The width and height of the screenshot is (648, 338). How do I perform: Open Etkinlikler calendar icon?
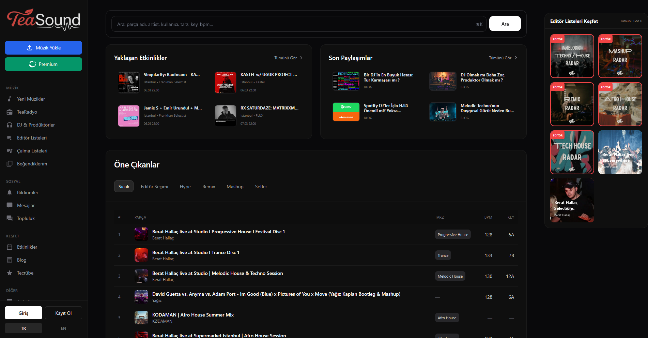(x=10, y=247)
